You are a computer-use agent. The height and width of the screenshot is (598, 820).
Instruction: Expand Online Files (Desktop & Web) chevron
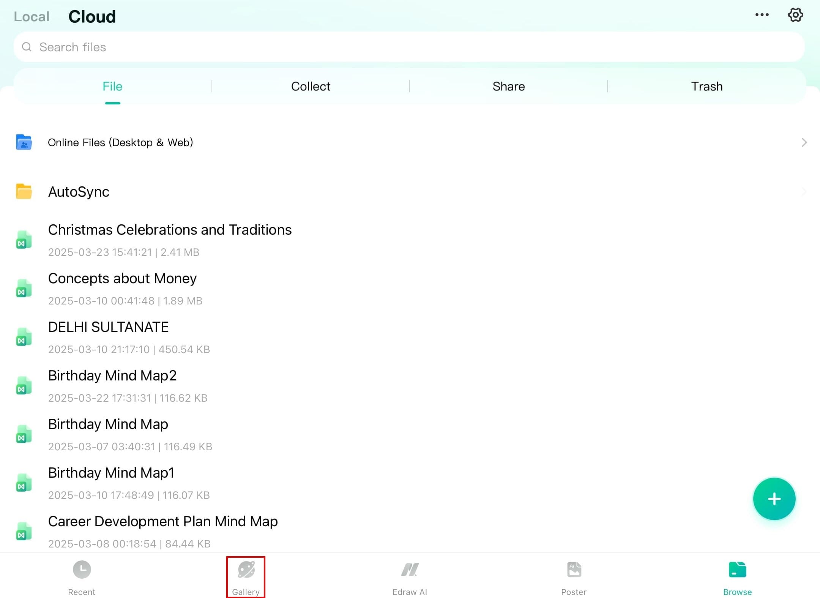[x=804, y=142]
